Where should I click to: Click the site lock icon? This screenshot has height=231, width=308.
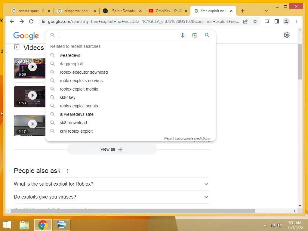point(43,21)
